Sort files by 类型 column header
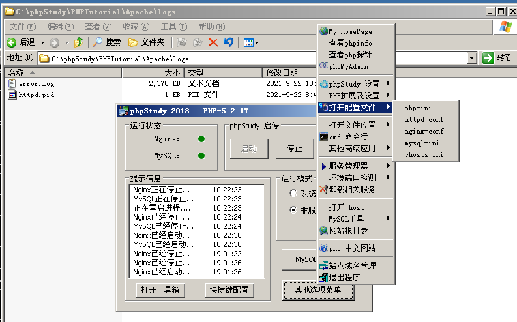 pos(223,72)
